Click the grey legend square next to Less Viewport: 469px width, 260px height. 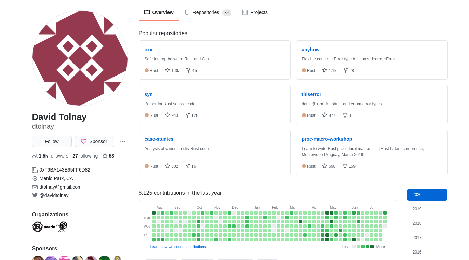[x=354, y=247]
